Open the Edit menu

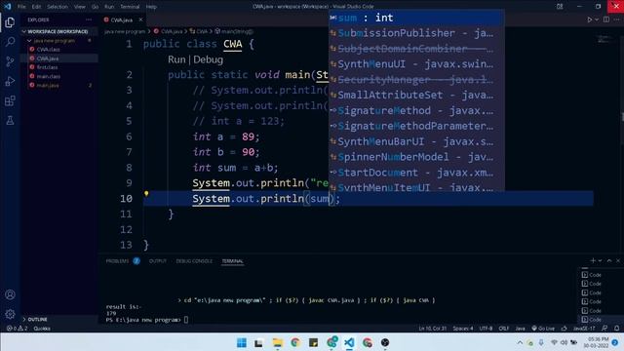point(36,7)
